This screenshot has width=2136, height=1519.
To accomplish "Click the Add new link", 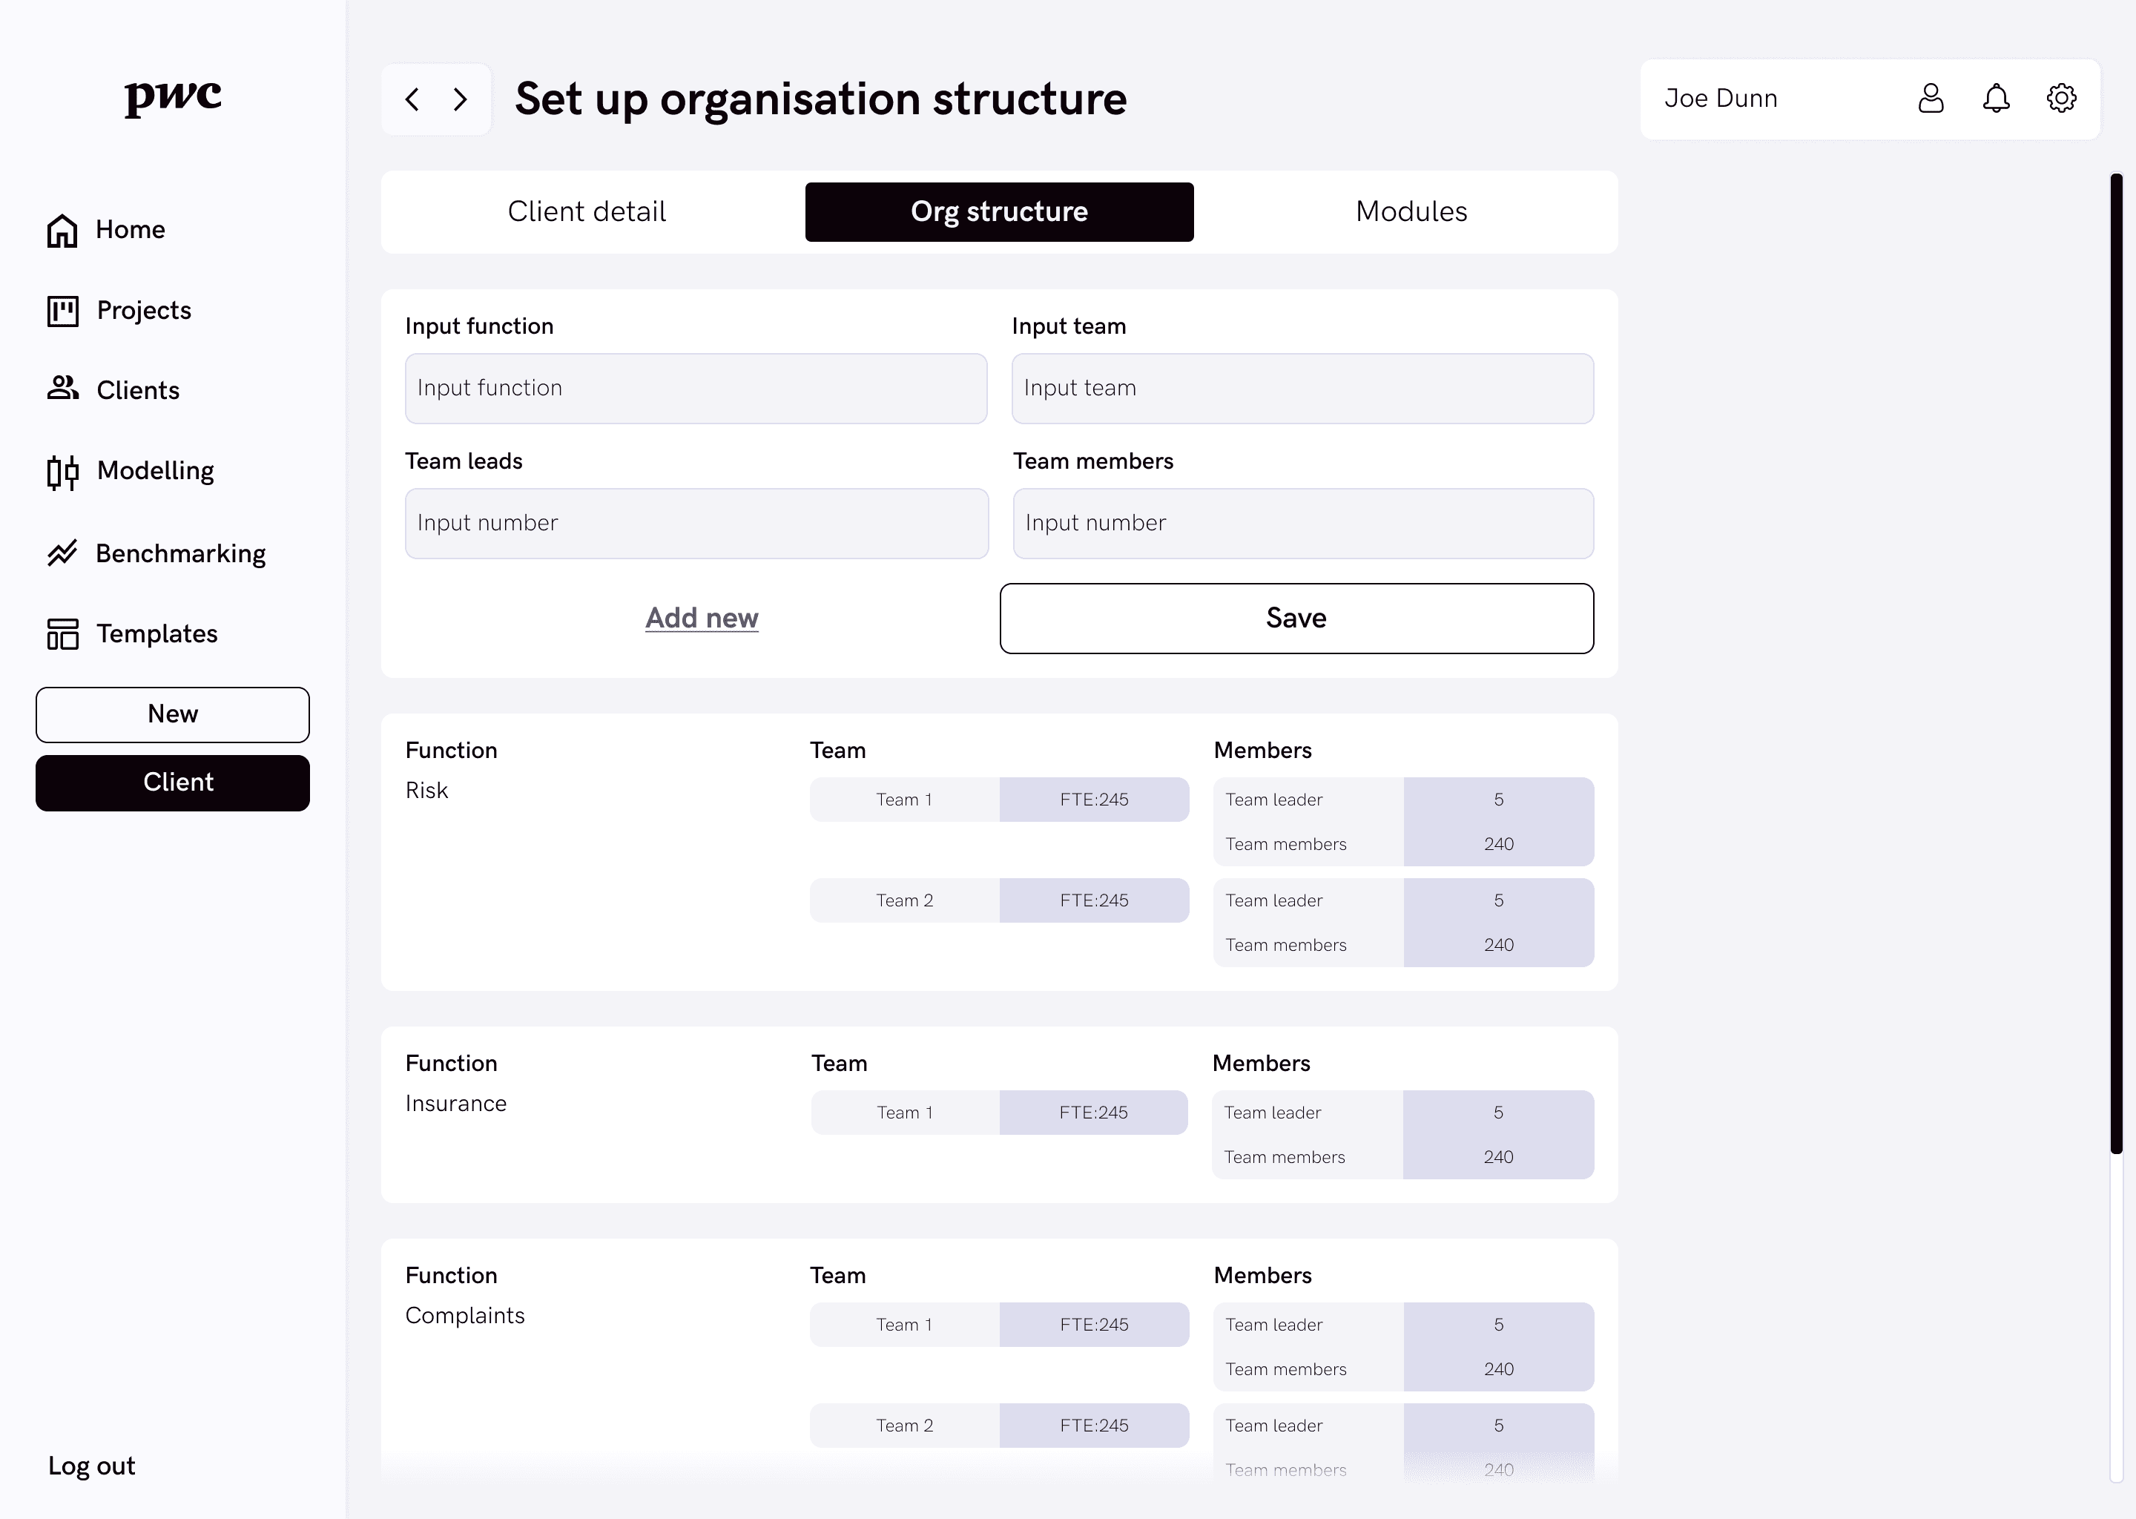I will (x=702, y=619).
